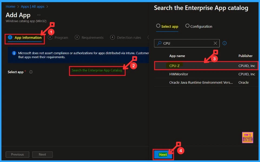Clear the CPU search text with X
The image size is (260, 162).
coord(215,43)
